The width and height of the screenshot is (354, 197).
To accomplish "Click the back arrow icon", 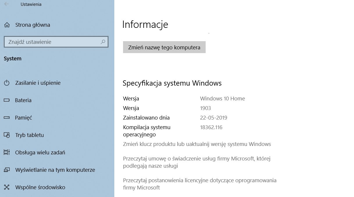I will tap(6, 4).
